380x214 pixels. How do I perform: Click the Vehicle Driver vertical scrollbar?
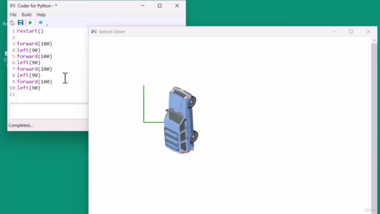[x=374, y=126]
